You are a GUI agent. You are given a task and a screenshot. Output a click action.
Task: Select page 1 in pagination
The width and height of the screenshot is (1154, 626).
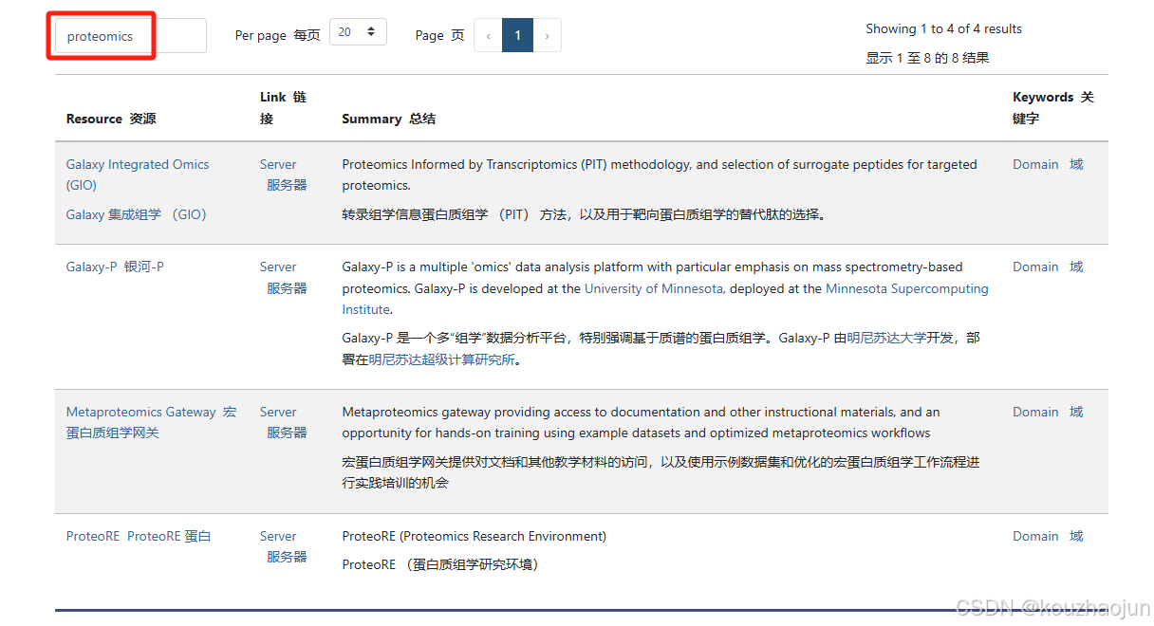pyautogui.click(x=518, y=36)
